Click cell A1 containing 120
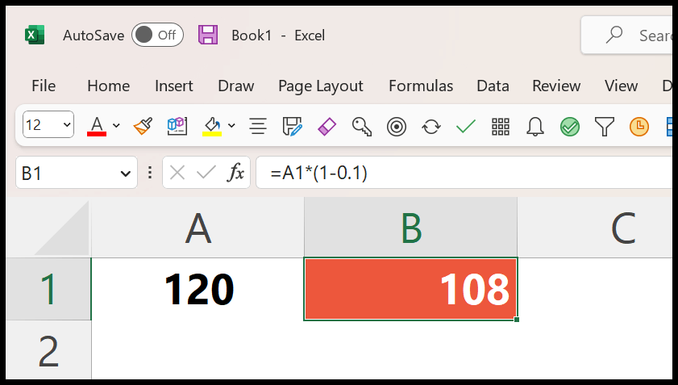Screen dimensions: 678x385 pyautogui.click(x=198, y=289)
